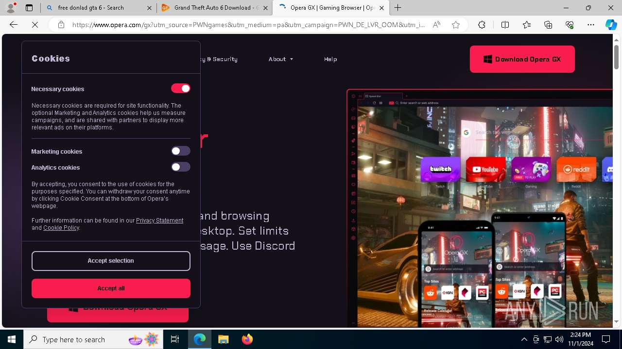View site information lock icon
This screenshot has width=622, height=349.
tap(61, 25)
